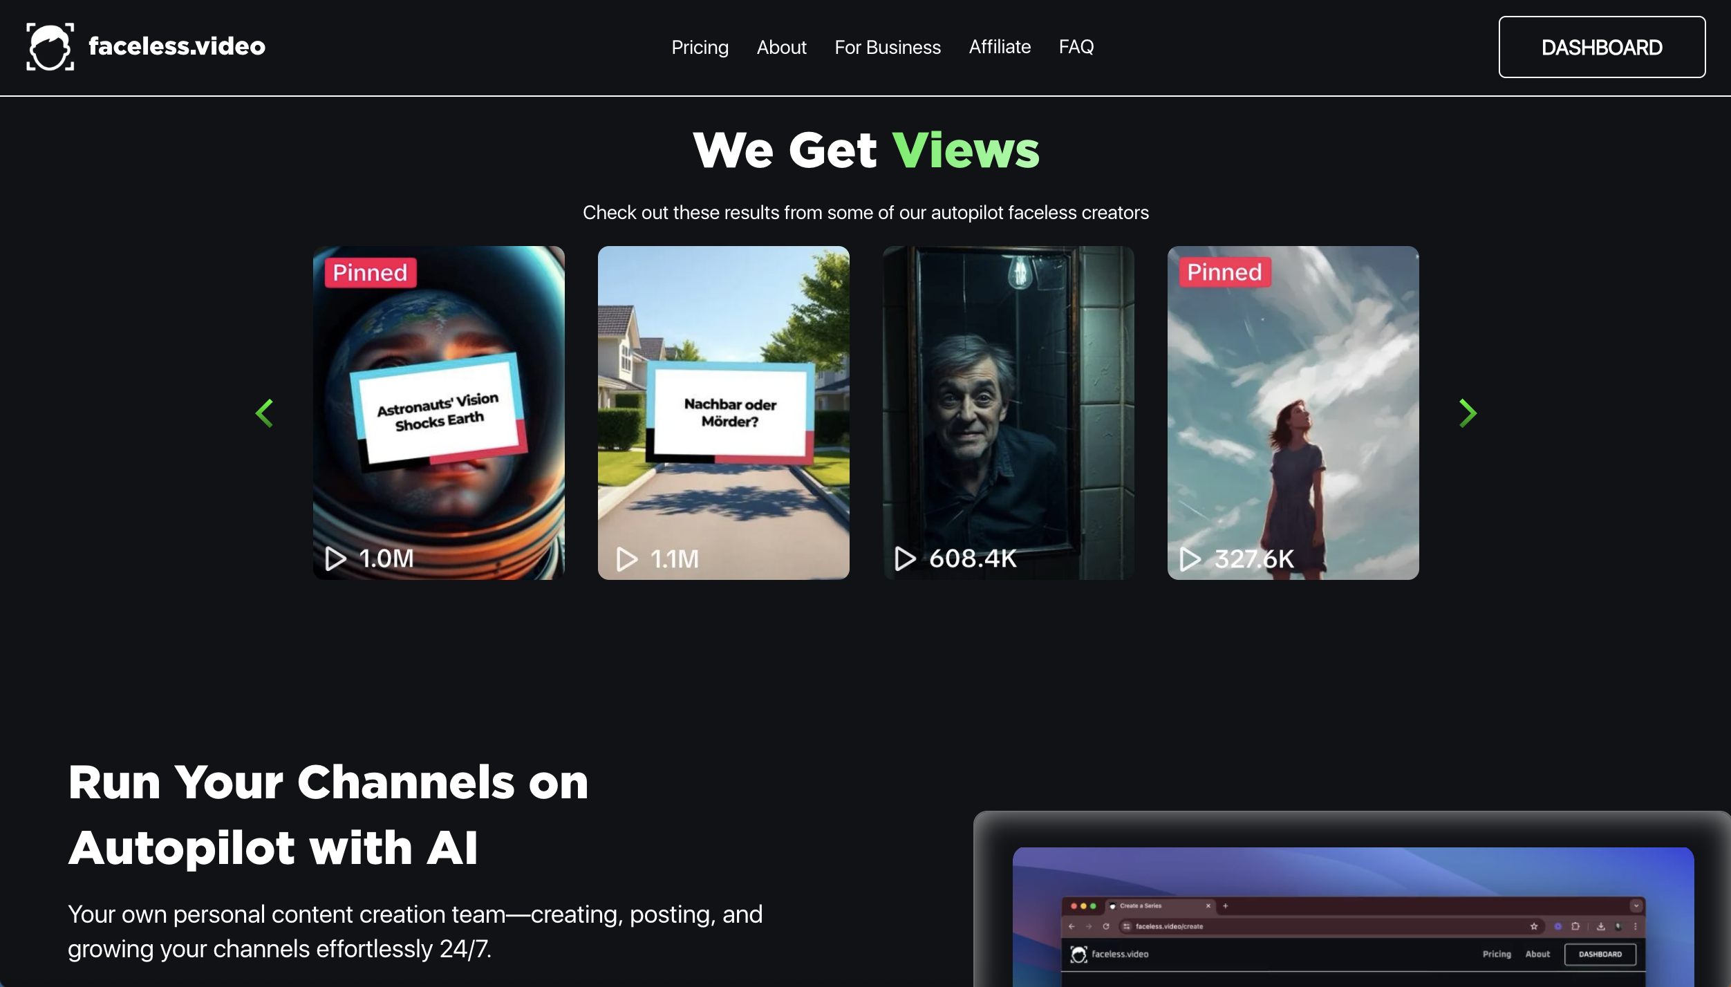The image size is (1731, 987).
Task: Click the DASHBOARD button
Action: tap(1601, 47)
